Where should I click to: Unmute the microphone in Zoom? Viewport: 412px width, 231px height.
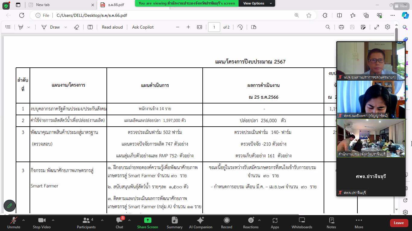coord(14,223)
